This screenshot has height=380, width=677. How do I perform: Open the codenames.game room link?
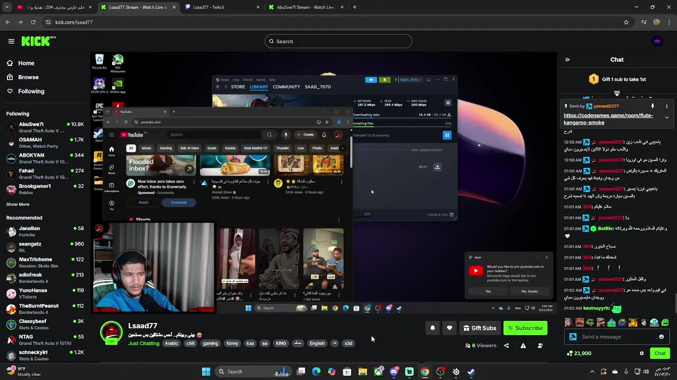(x=608, y=119)
